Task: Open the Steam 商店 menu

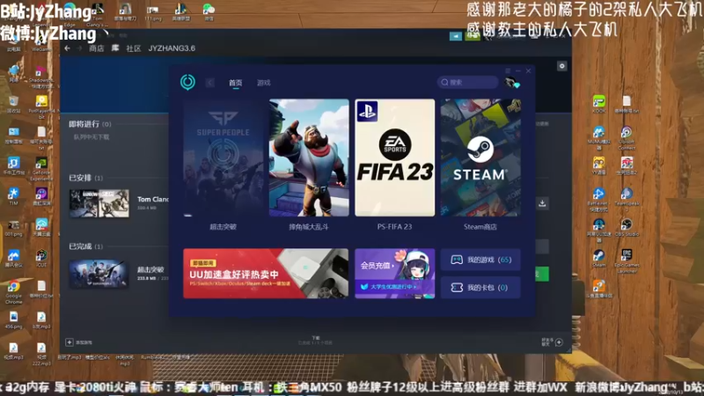Action: tap(97, 48)
